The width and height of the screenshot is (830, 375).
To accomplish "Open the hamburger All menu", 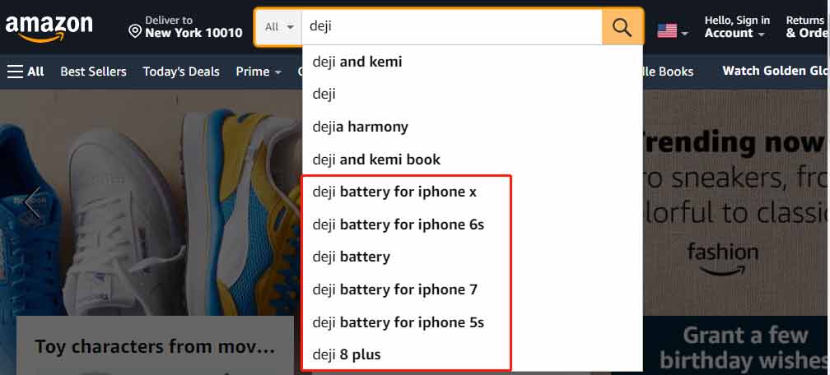I will 26,72.
